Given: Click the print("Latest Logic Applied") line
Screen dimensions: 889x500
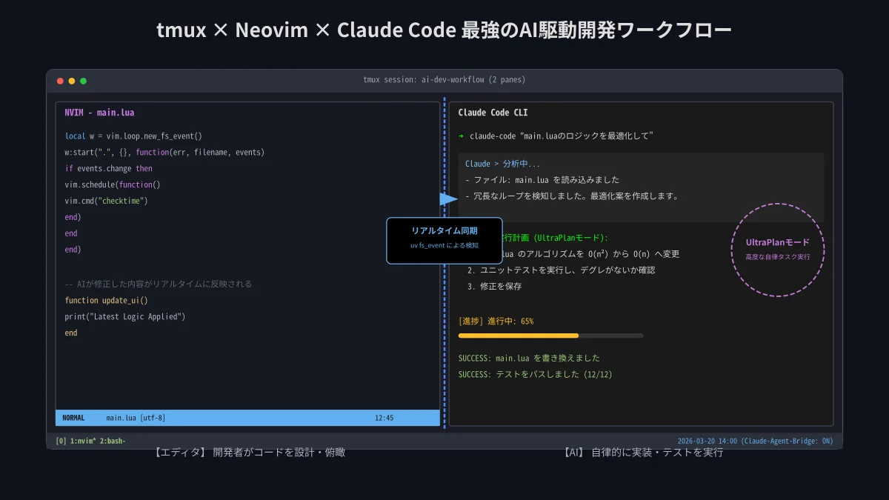Looking at the screenshot, I should [124, 317].
